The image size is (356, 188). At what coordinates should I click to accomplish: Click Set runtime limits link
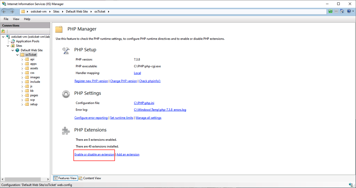pyautogui.click(x=122, y=118)
